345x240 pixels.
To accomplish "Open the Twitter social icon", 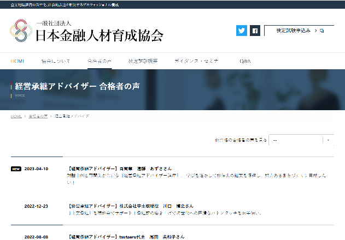I will 241,31.
